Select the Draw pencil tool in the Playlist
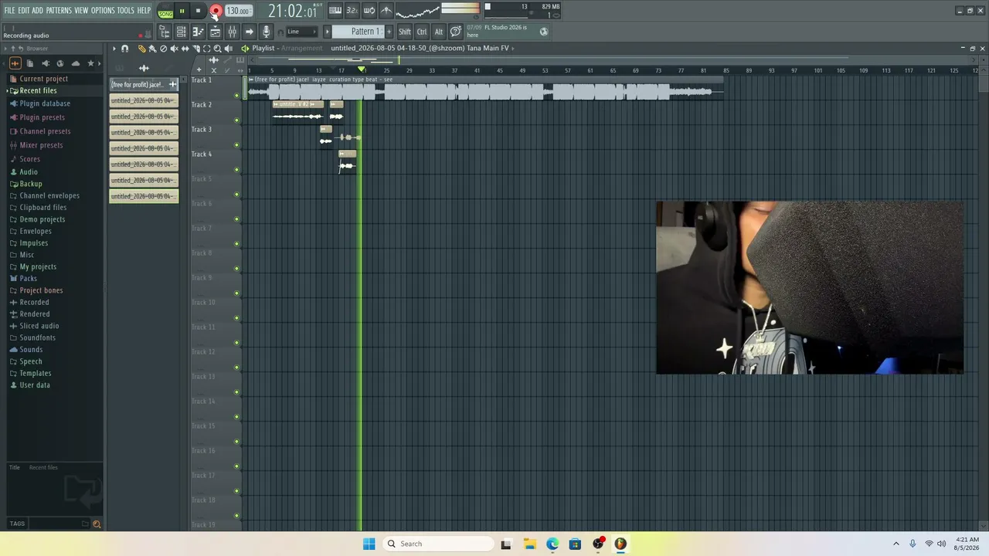The image size is (989, 556). click(x=141, y=49)
